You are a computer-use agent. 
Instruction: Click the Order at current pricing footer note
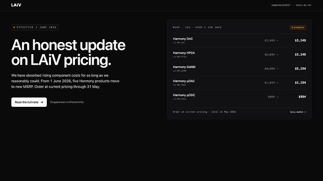(x=205, y=112)
